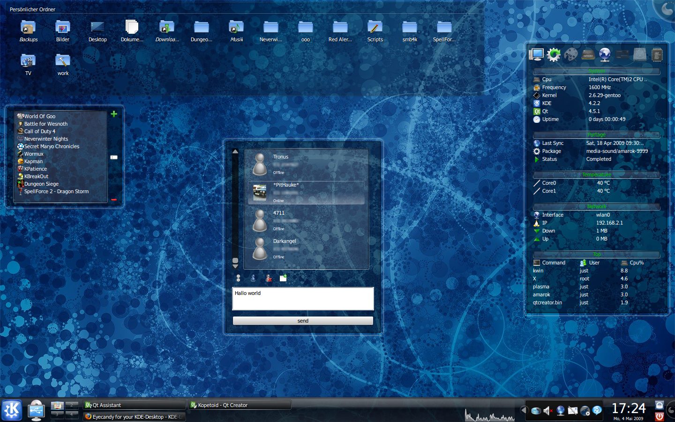Open the Red Alert folder icon
The image size is (675, 422).
(340, 28)
